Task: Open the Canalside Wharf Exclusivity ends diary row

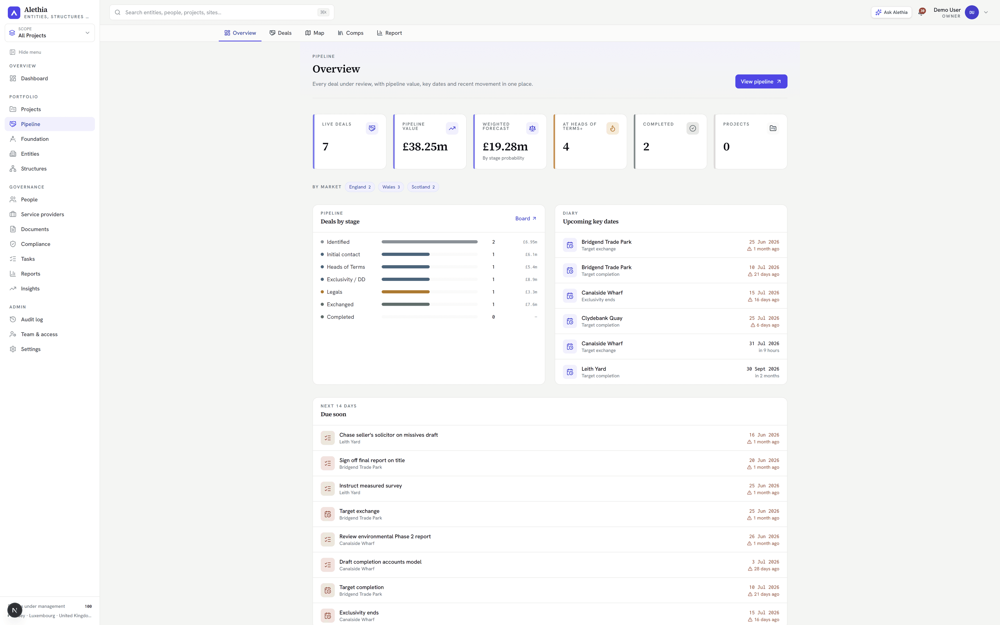Action: [671, 296]
